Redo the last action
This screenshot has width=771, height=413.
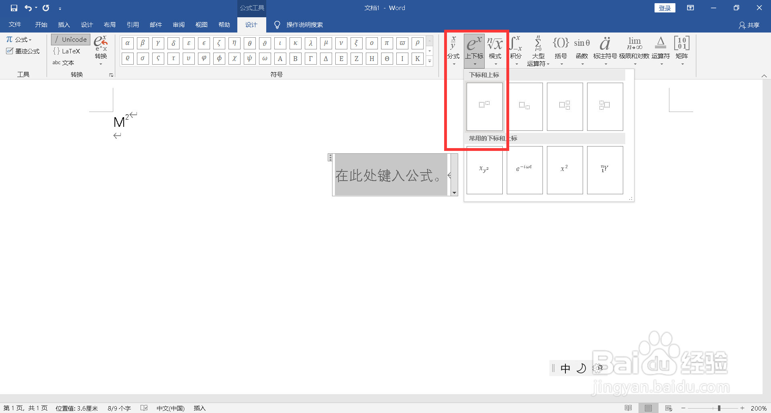tap(46, 8)
